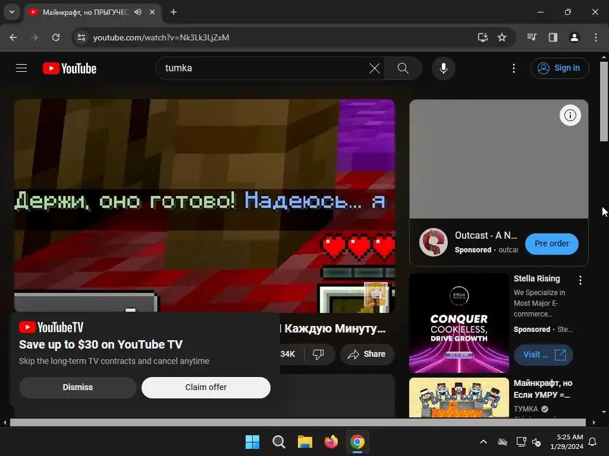Go to YouTube home via logo
The width and height of the screenshot is (609, 456).
point(70,68)
